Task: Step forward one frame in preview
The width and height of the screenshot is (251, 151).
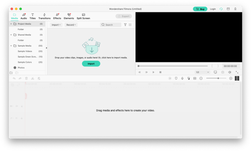Action: [x=146, y=72]
